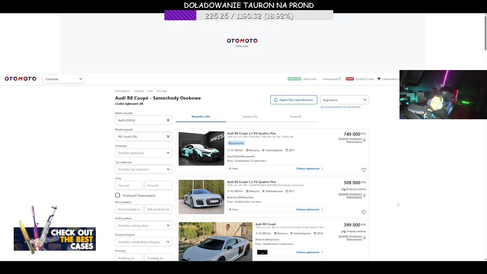This screenshot has width=487, height=274.
Task: Click the Cena od input field
Action: 129,185
